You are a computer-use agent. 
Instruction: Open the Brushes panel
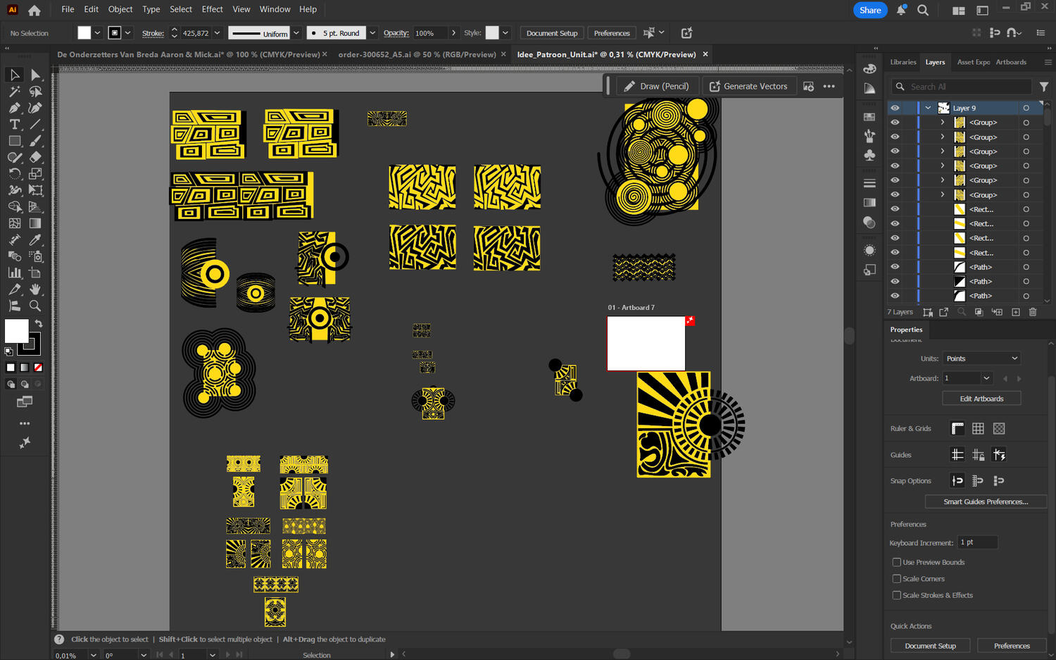pos(869,136)
